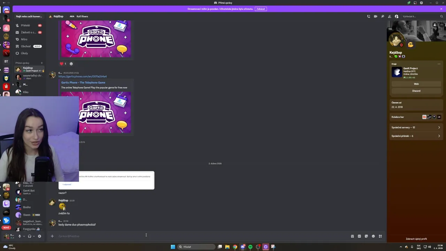Open attachment plus button in message bar
Screen dimensions: 446x251
pos(52,236)
